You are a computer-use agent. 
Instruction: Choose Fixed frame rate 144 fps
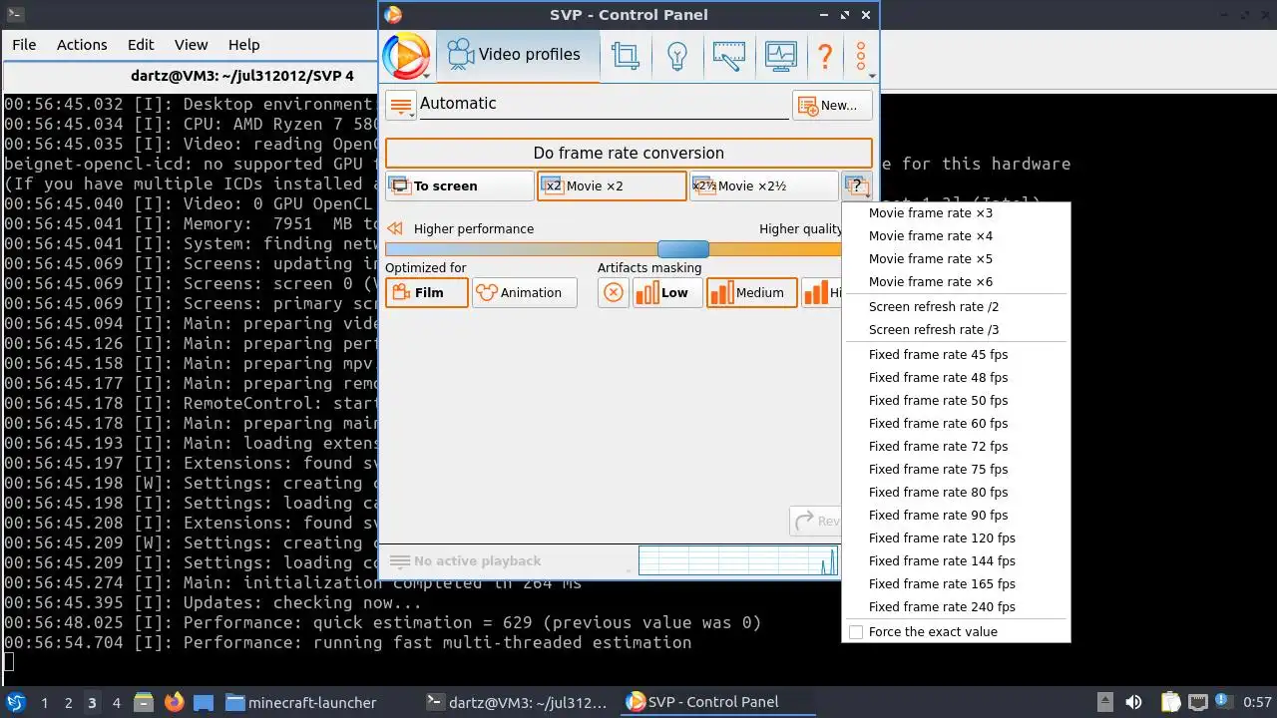click(x=956, y=561)
